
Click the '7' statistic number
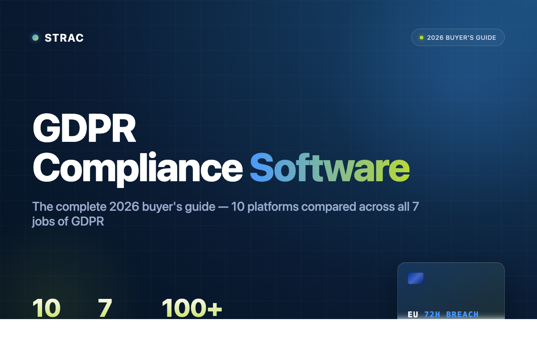tap(105, 307)
